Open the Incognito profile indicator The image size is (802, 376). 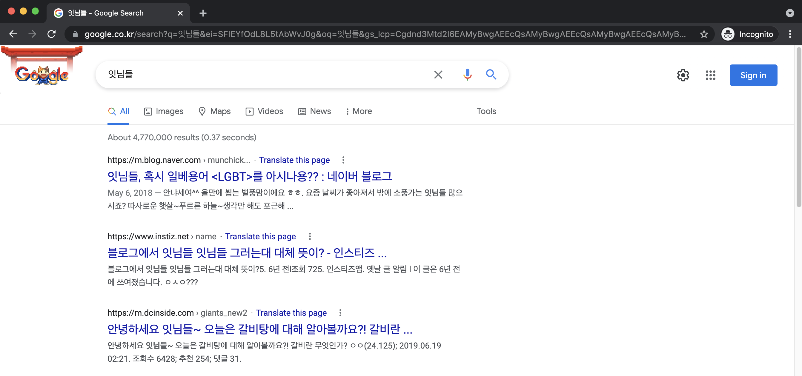click(x=749, y=34)
